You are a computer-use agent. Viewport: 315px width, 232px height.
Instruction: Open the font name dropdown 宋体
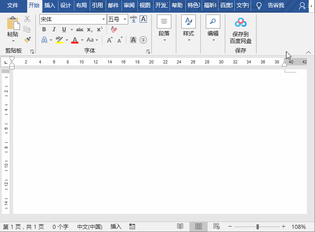click(x=103, y=19)
